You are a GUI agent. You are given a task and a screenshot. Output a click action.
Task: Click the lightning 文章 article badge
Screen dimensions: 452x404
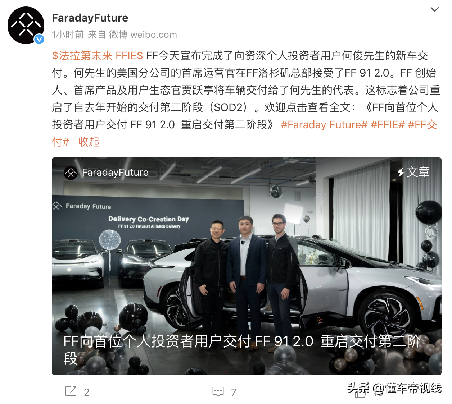pos(413,172)
